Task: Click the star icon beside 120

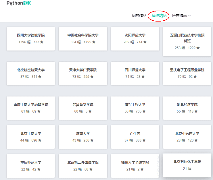Action: pyautogui.click(x=196, y=140)
